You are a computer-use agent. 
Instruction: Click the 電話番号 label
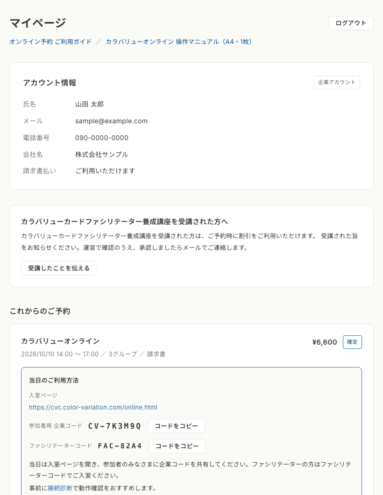[x=36, y=138]
